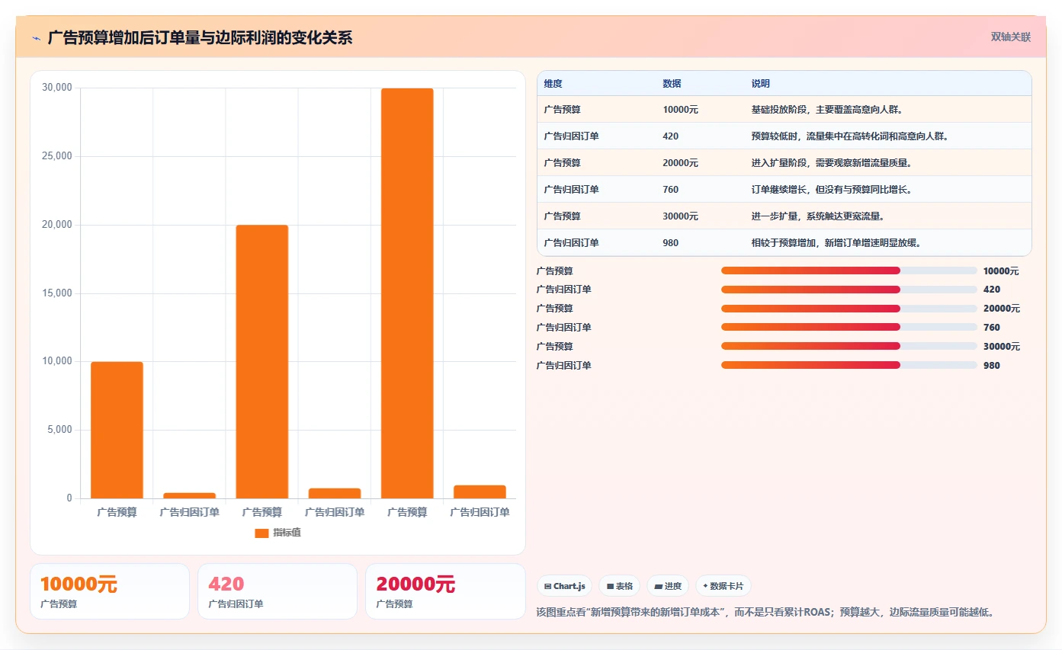The image size is (1062, 650).
Task: Click the 指标值 legend label
Action: pos(287,533)
